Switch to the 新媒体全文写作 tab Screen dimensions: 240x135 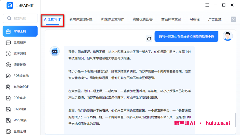click(x=113, y=19)
